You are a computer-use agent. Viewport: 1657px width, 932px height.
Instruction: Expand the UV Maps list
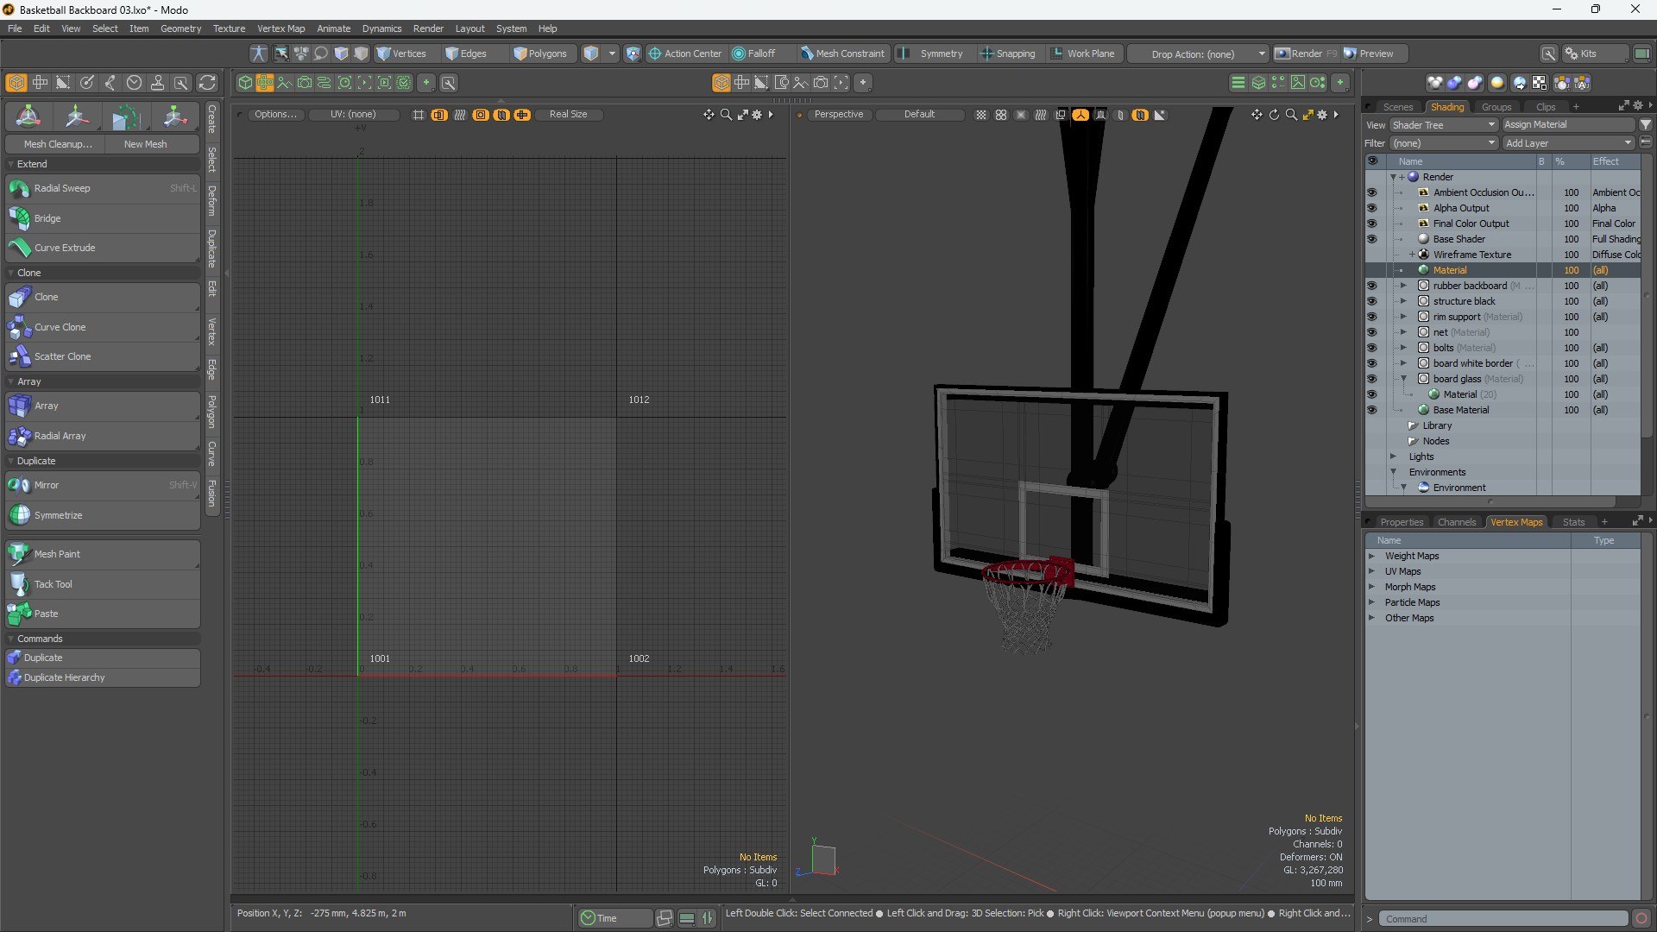[x=1371, y=571]
